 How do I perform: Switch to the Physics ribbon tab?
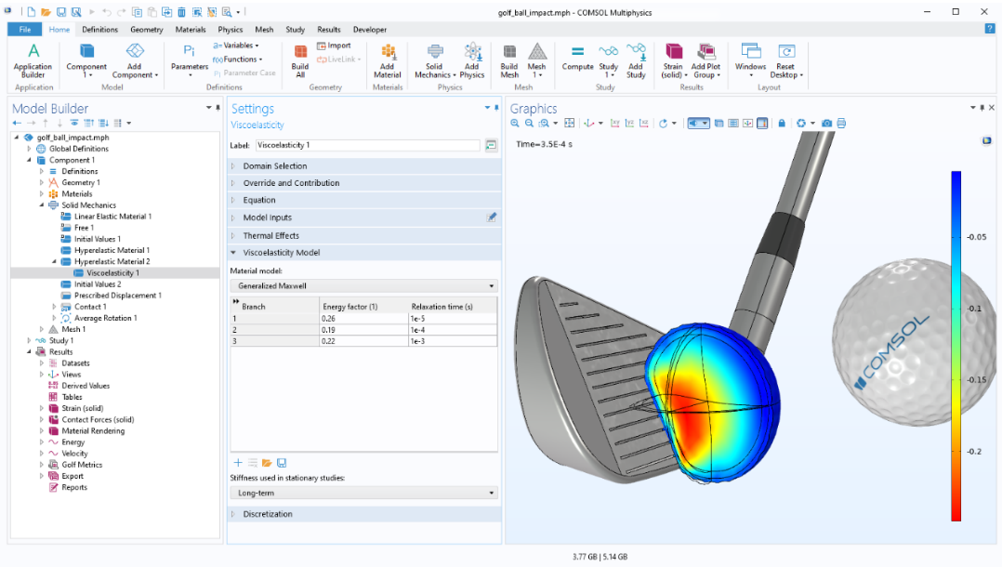click(231, 30)
